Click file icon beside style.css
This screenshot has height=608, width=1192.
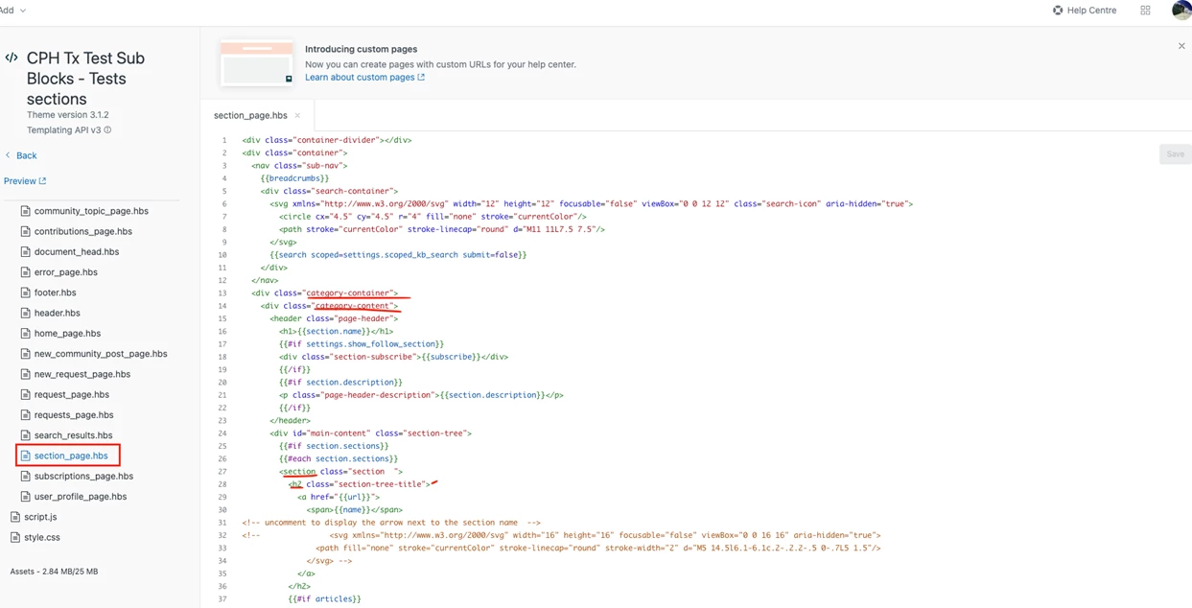tap(15, 538)
